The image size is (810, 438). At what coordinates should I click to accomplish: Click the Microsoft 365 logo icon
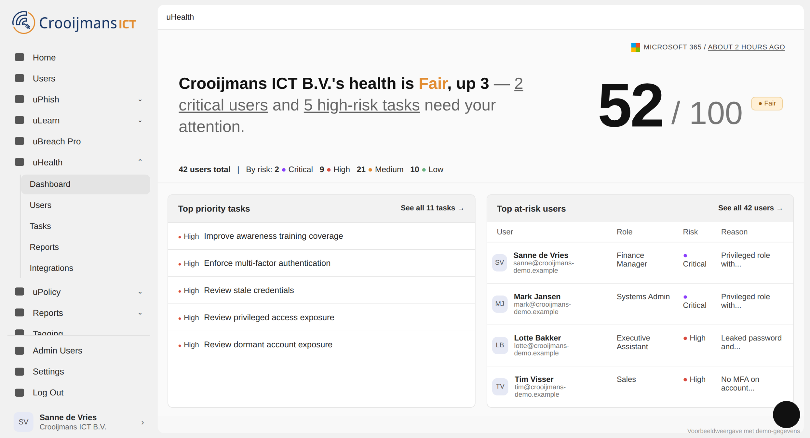635,47
